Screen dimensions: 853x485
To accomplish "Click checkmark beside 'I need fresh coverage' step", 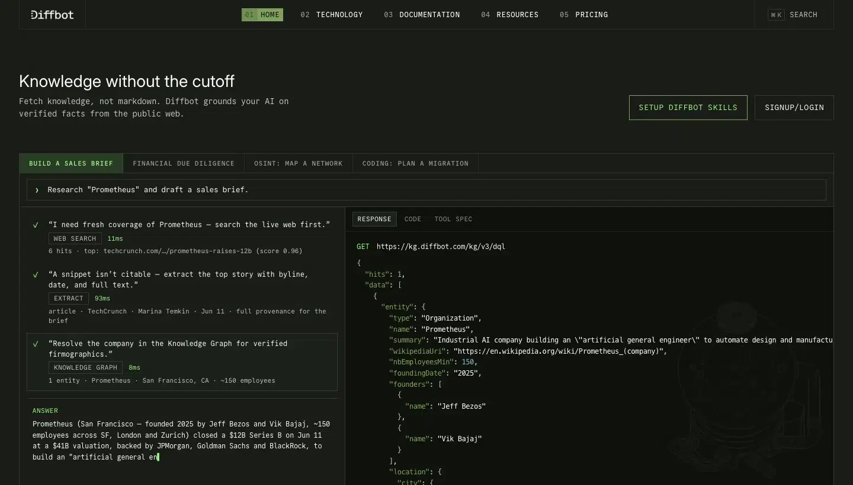I will point(36,225).
